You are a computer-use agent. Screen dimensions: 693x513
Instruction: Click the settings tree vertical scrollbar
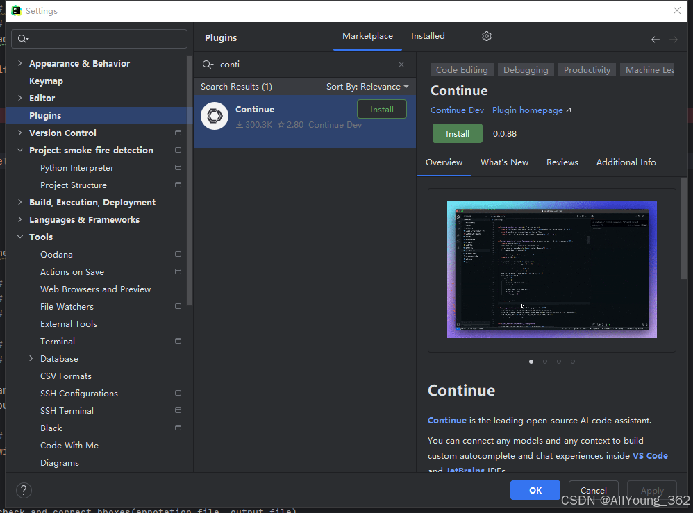tap(190, 180)
